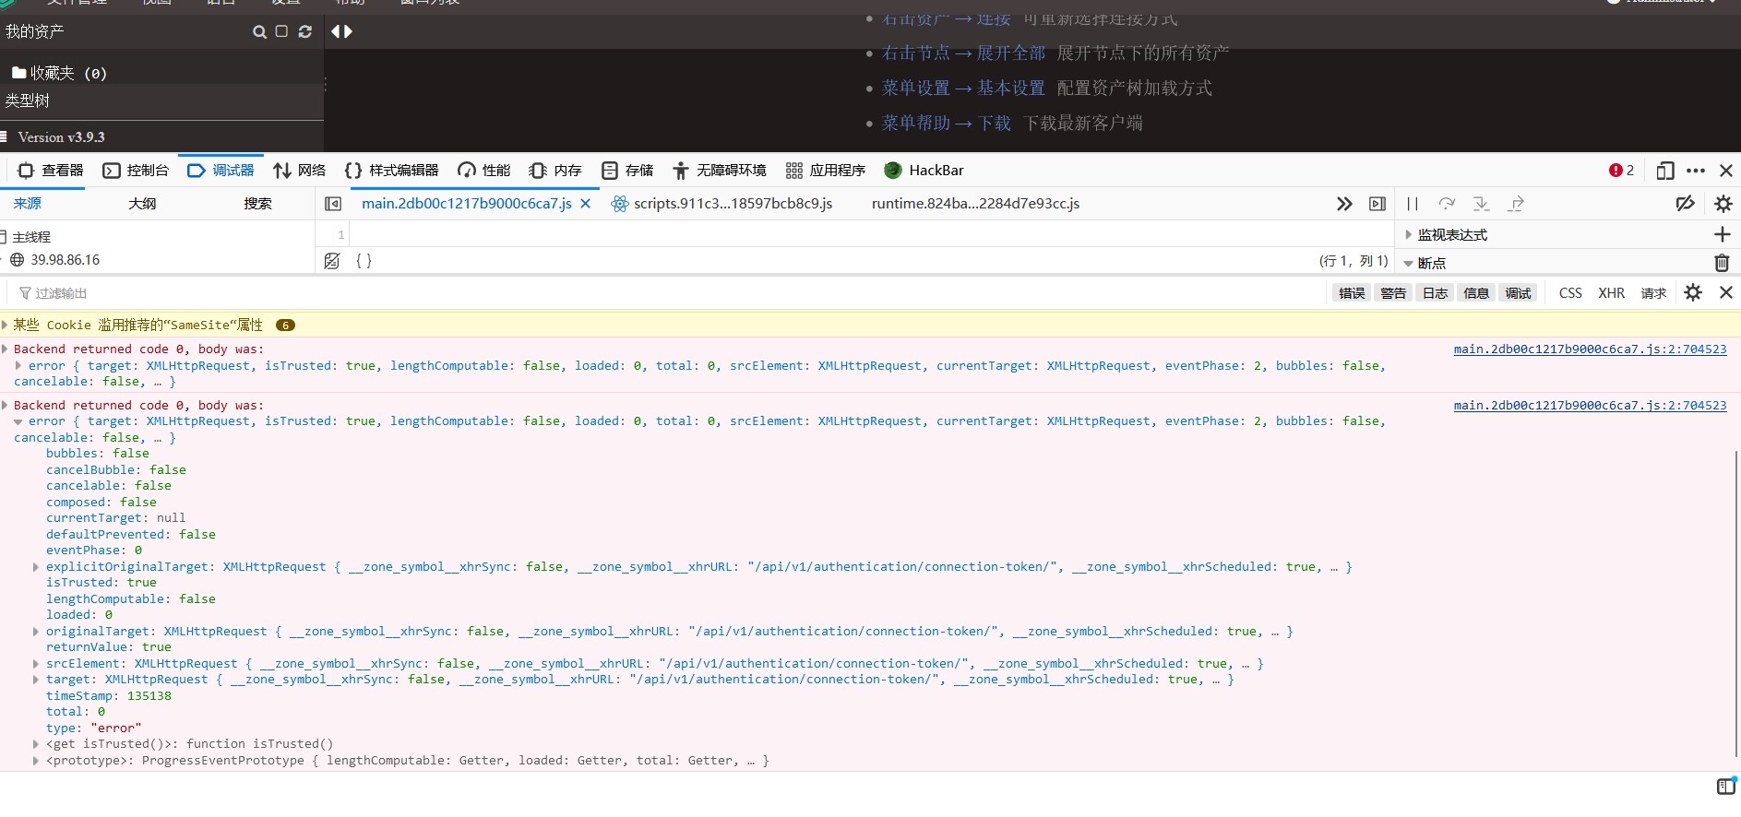Switch to the 性能 performance tab
The height and width of the screenshot is (817, 1741).
[x=484, y=171]
